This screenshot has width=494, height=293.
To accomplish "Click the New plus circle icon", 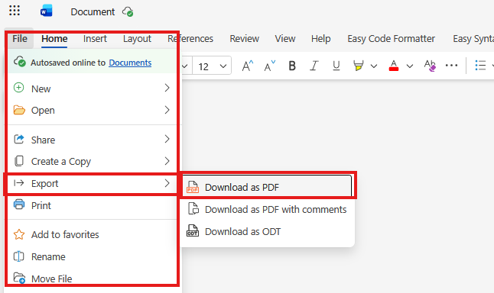I will [x=18, y=88].
